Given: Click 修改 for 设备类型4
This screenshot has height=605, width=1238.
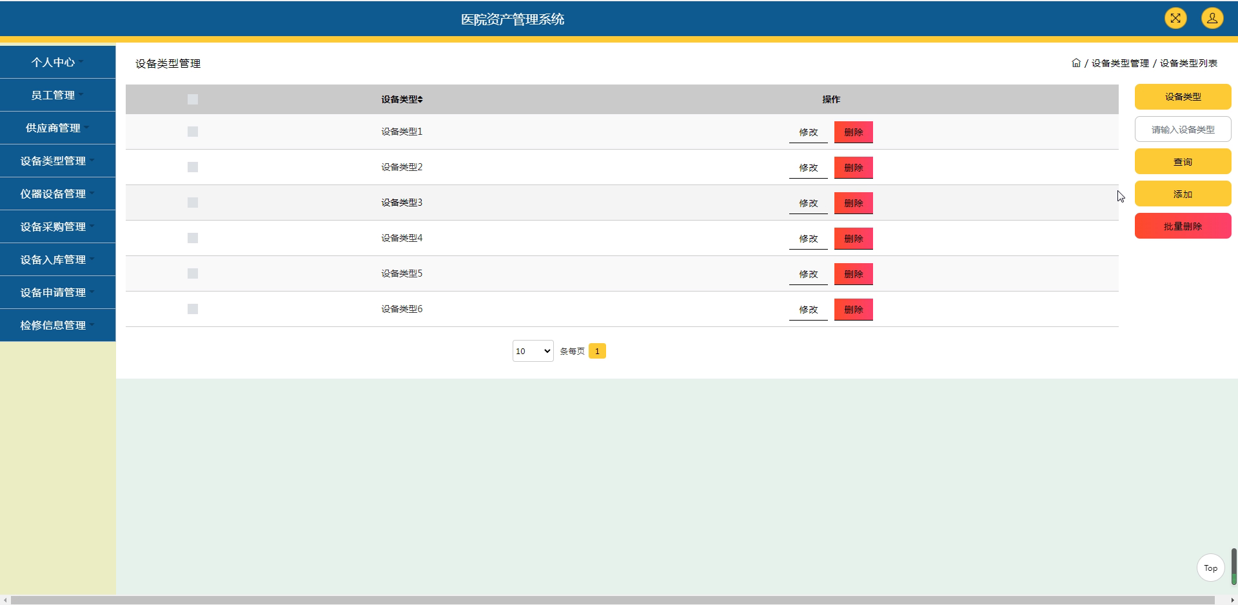Looking at the screenshot, I should pyautogui.click(x=809, y=239).
